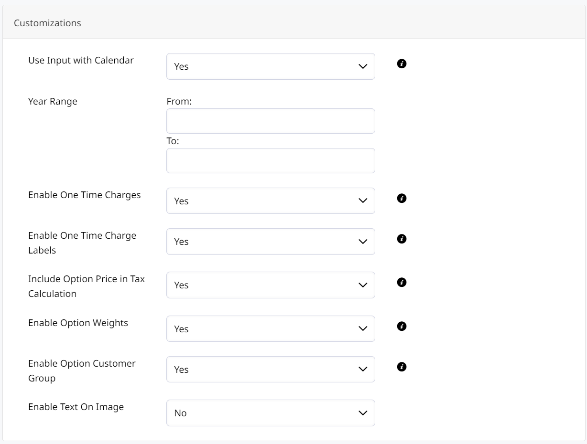This screenshot has height=444, width=587.
Task: Open info tooltip for Include Option Price in Tax
Action: (402, 283)
